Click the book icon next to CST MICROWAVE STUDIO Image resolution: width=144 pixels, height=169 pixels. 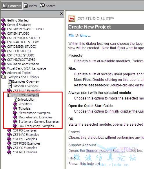click(3, 29)
